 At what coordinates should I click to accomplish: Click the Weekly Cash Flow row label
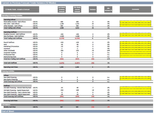click(10, 107)
